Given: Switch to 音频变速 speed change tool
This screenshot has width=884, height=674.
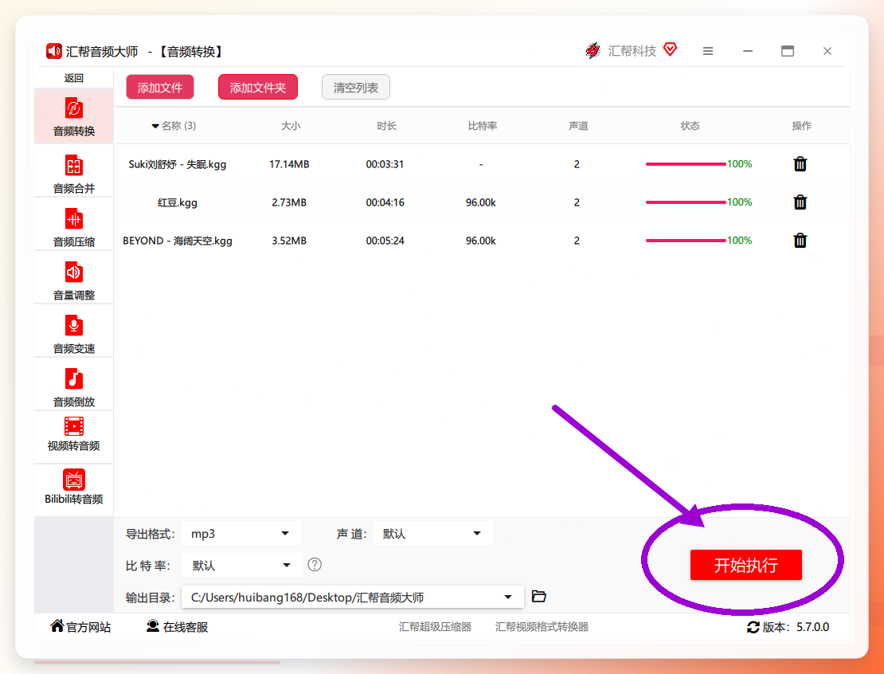Looking at the screenshot, I should [74, 333].
